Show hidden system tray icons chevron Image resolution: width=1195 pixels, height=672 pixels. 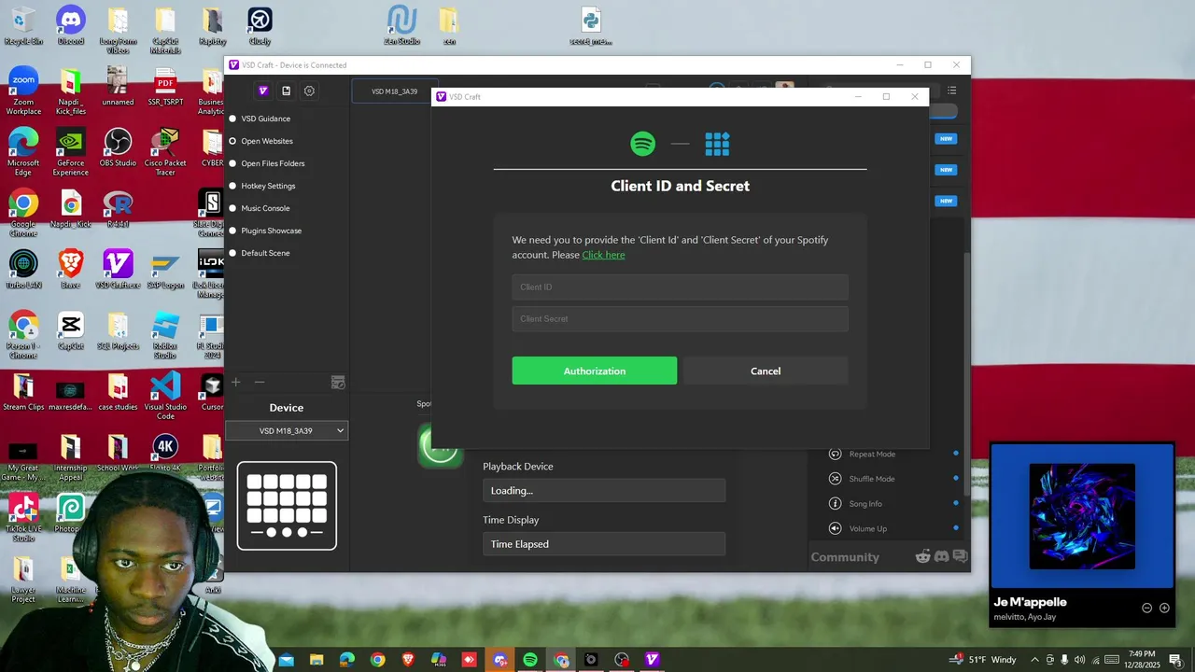pyautogui.click(x=1034, y=660)
